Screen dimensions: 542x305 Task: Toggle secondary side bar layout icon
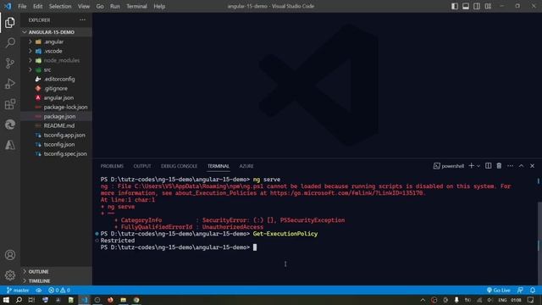477,6
